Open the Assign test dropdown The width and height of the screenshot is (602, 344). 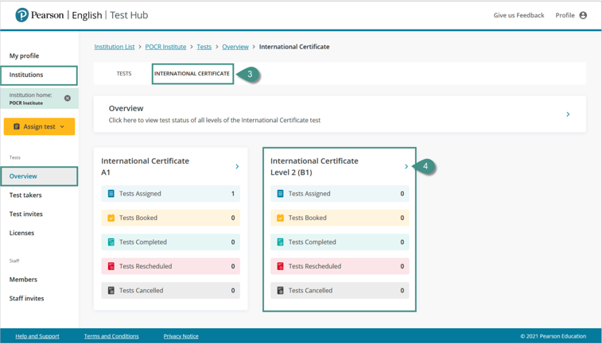(39, 126)
